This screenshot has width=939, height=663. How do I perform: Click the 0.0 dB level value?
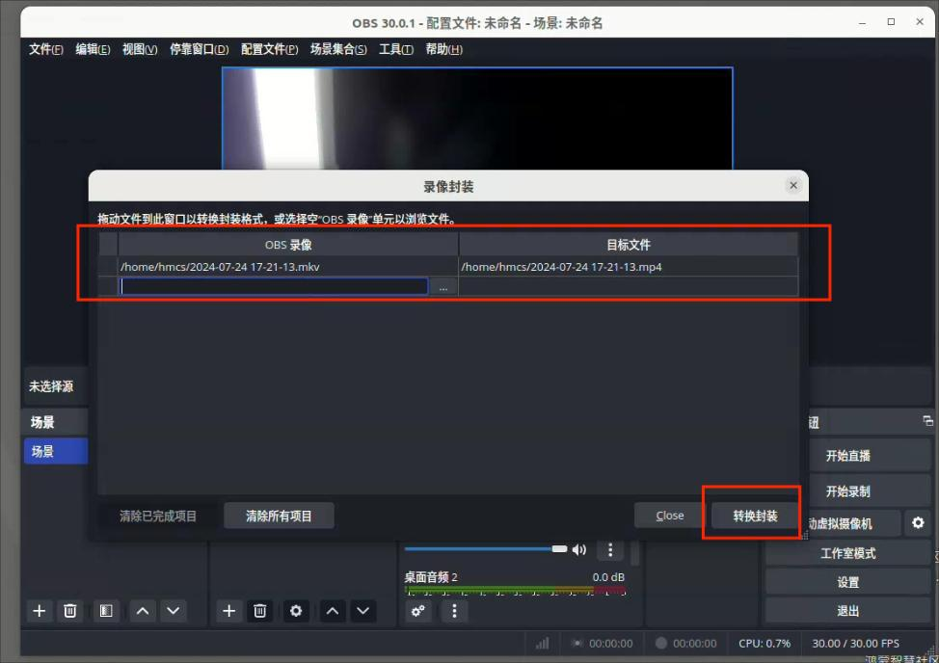point(608,577)
